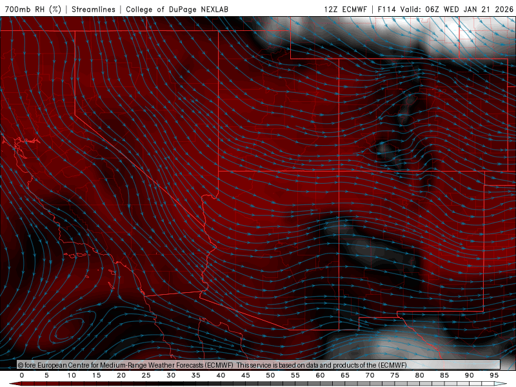The height and width of the screenshot is (387, 516).
Task: Click the "Streamlines" label in the header
Action: tap(94, 9)
